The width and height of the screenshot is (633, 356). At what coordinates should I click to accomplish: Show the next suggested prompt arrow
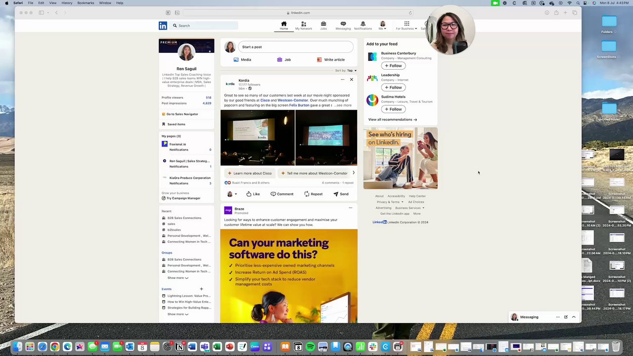click(x=353, y=173)
